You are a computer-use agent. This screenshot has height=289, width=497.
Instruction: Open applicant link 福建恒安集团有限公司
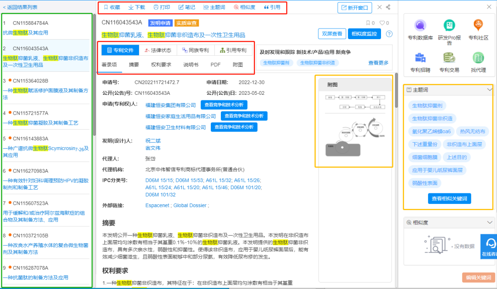(171, 105)
